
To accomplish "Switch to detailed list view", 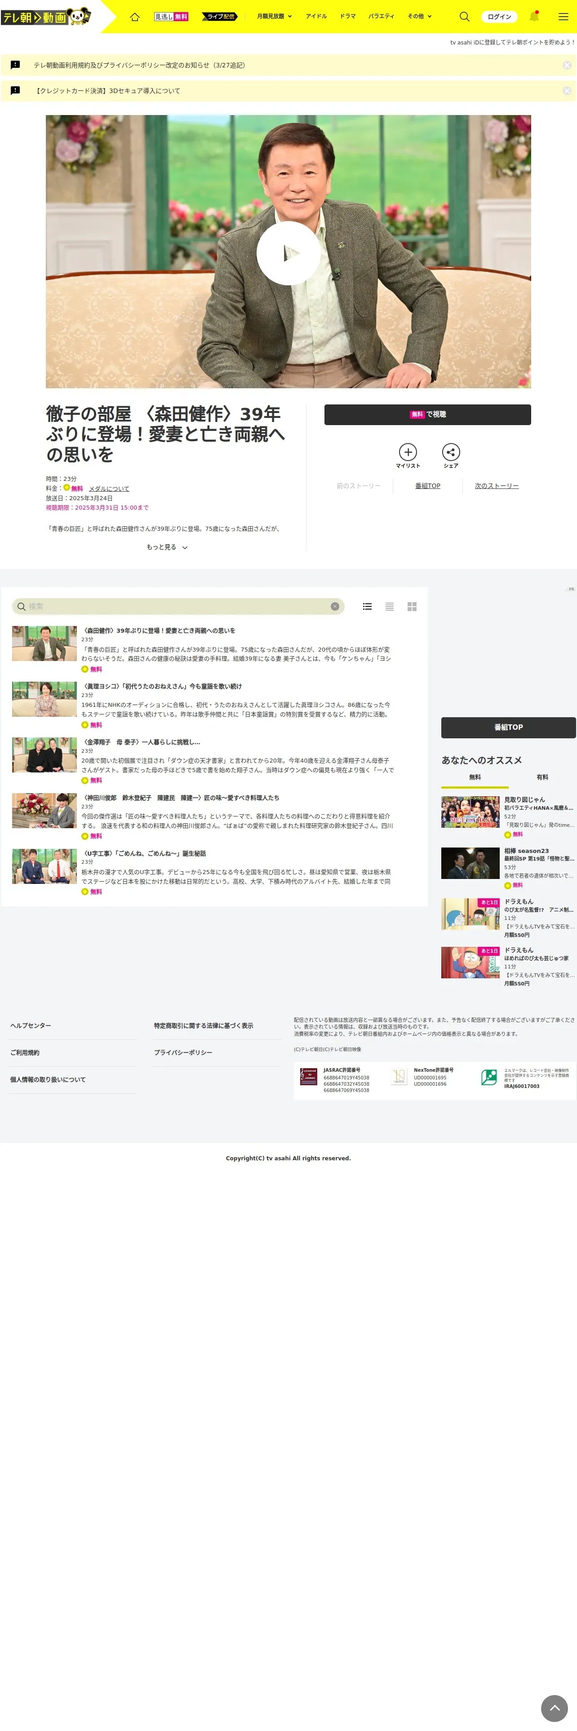I will [x=368, y=606].
